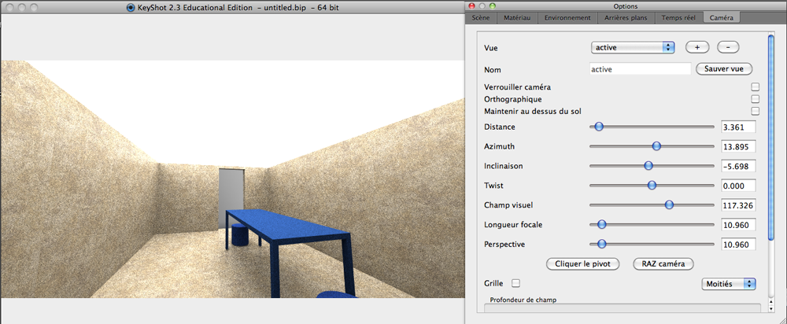Expand the Moitiés dropdown
The width and height of the screenshot is (787, 324).
pos(727,284)
